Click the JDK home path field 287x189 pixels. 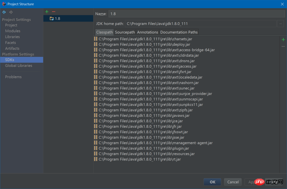coord(201,24)
